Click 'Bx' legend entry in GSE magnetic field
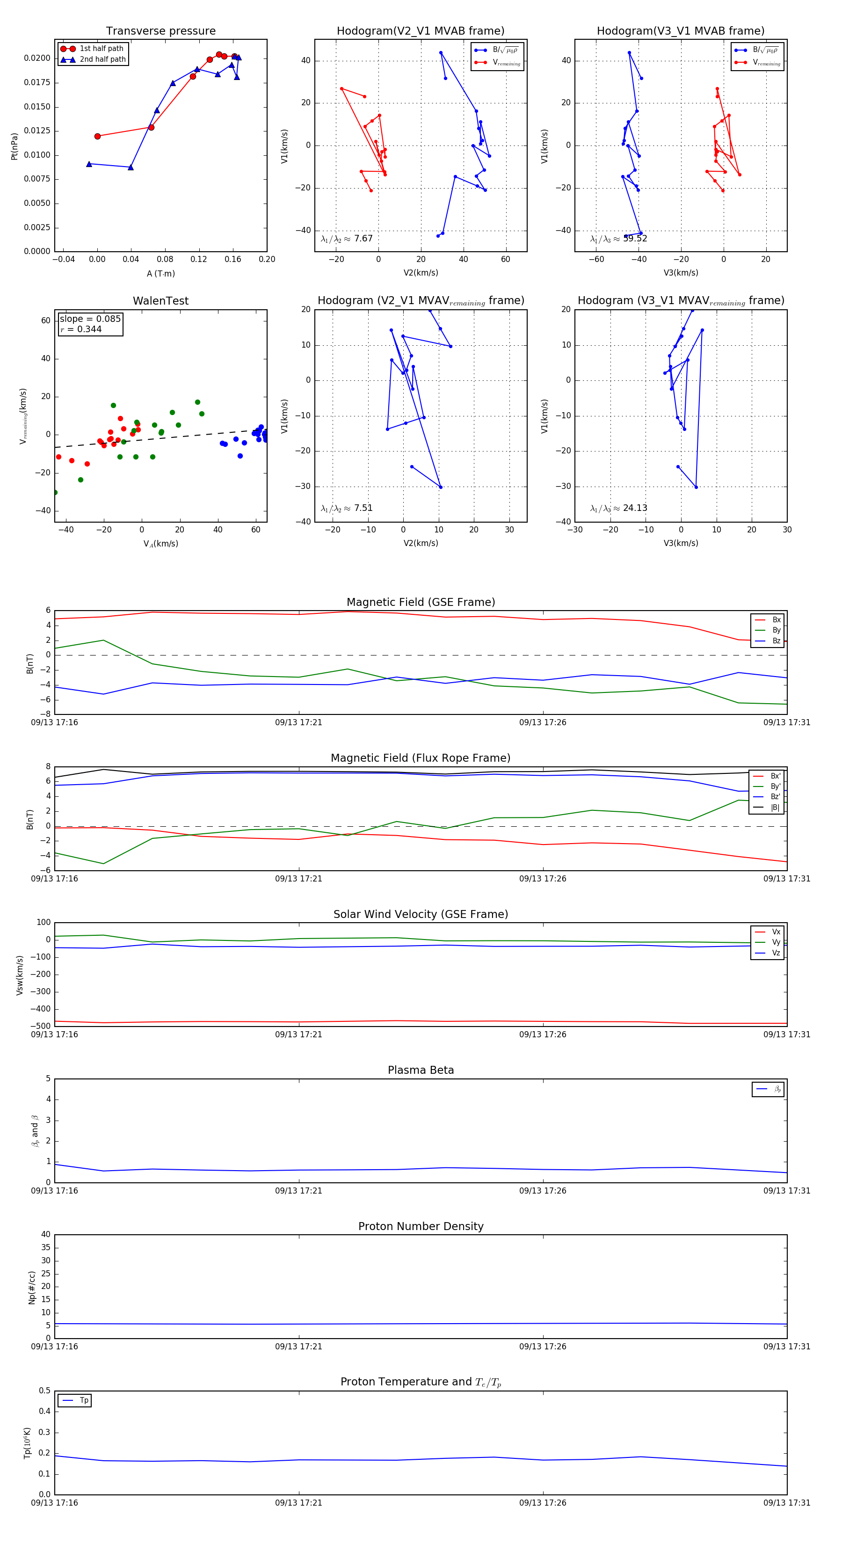Image resolution: width=842 pixels, height=1544 pixels. click(x=768, y=620)
